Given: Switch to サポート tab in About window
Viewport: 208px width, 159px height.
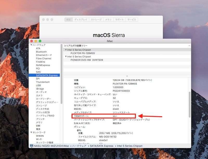Looking at the screenshot, I should point(119,20).
